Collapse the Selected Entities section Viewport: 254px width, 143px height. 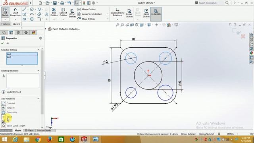38,50
